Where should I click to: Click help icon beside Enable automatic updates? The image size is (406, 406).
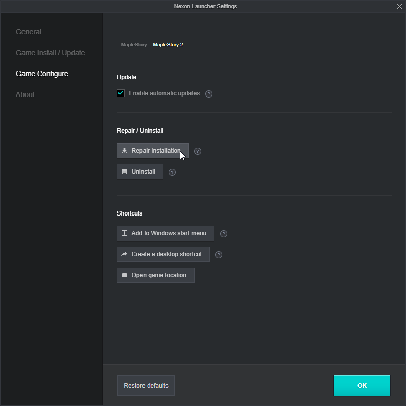pyautogui.click(x=209, y=94)
